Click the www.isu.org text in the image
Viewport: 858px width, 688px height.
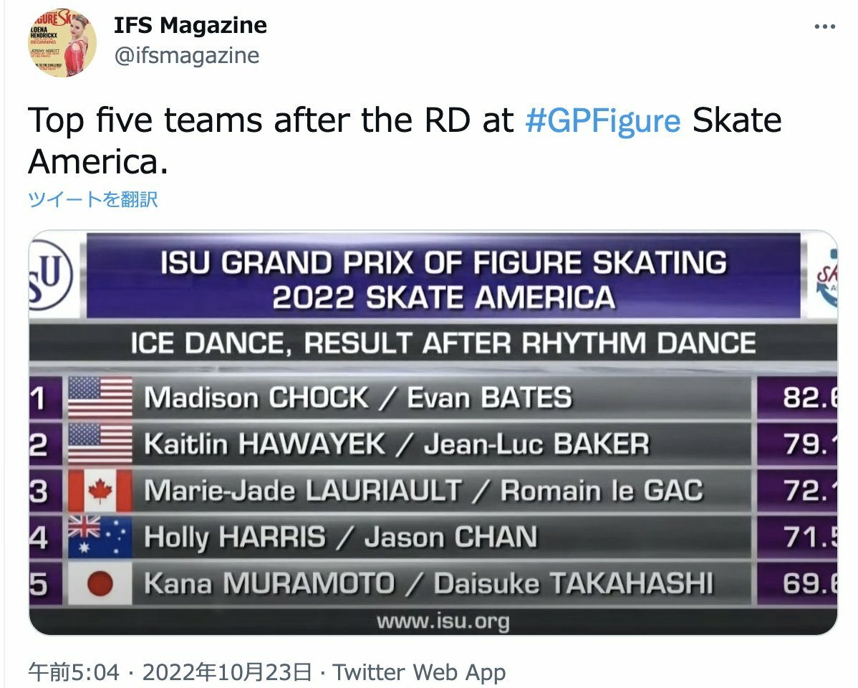[443, 621]
